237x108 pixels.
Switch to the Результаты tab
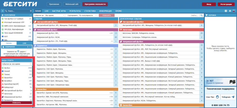tap(75, 11)
